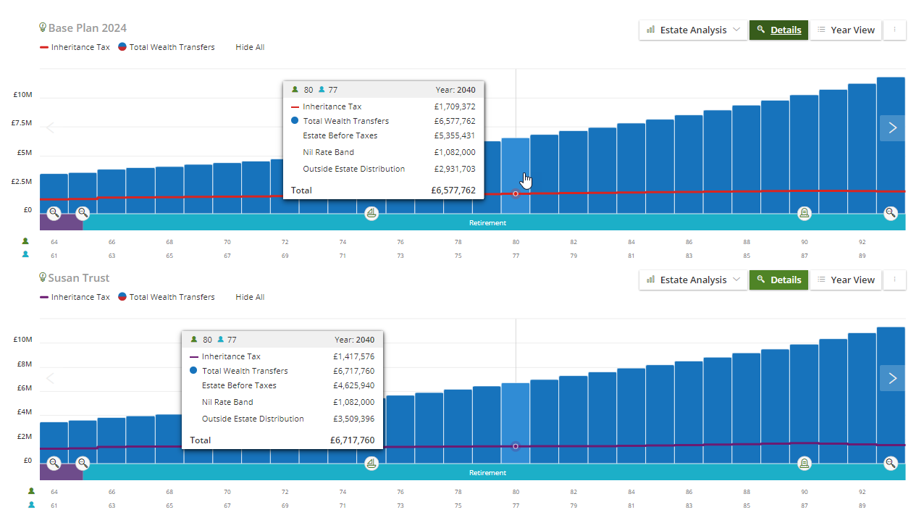Image resolution: width=911 pixels, height=515 pixels.
Task: Click Hide All in Susan Trust legend
Action: 250,297
